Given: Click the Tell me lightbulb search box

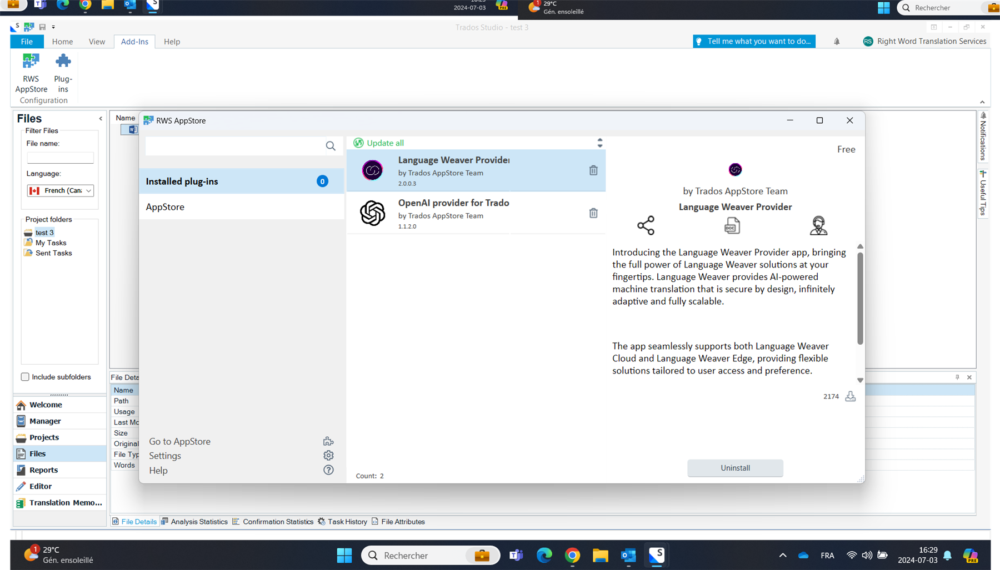Looking at the screenshot, I should (x=754, y=41).
